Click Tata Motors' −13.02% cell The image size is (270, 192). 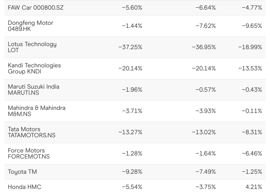204,132
